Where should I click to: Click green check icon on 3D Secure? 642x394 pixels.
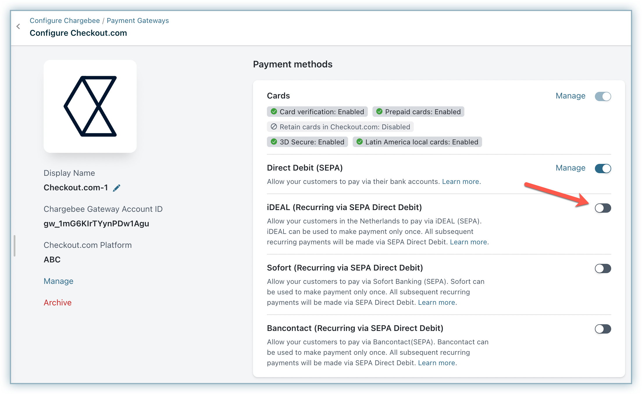pyautogui.click(x=274, y=142)
